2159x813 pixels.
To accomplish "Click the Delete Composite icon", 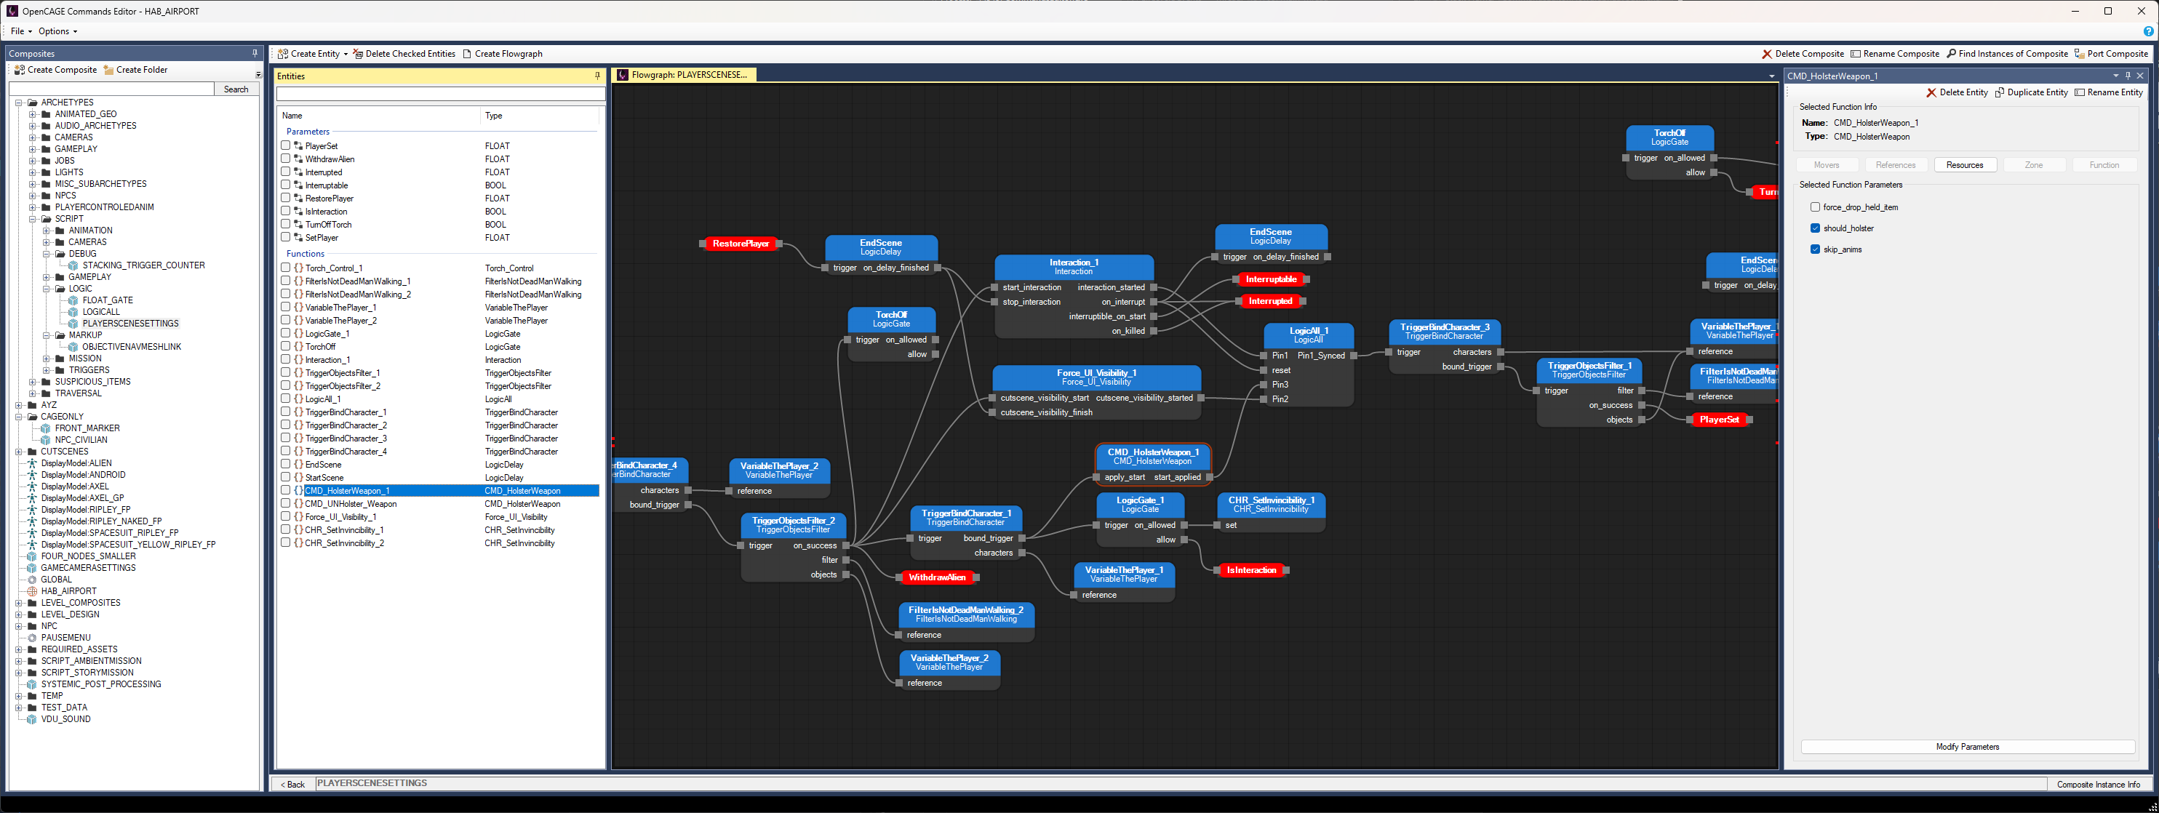I will 1769,51.
